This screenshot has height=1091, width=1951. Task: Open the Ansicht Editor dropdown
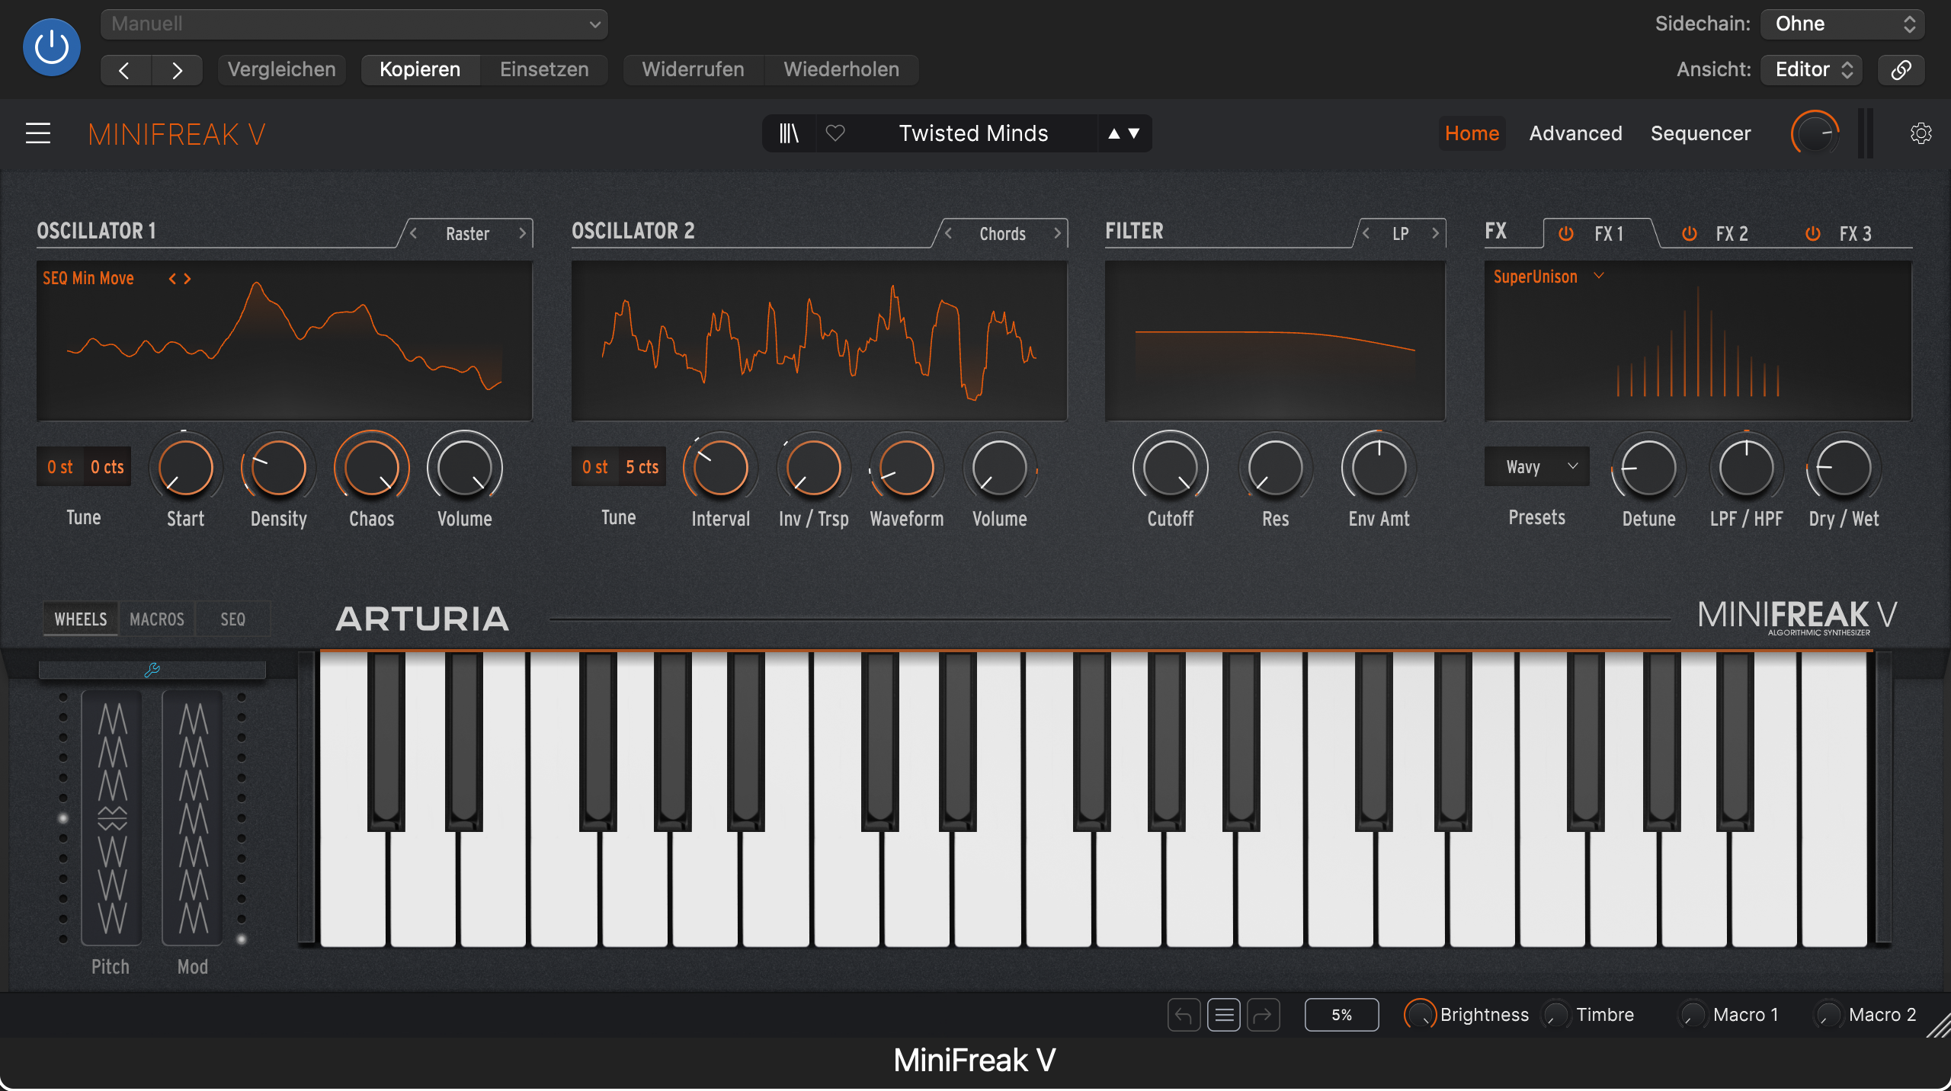(1812, 69)
